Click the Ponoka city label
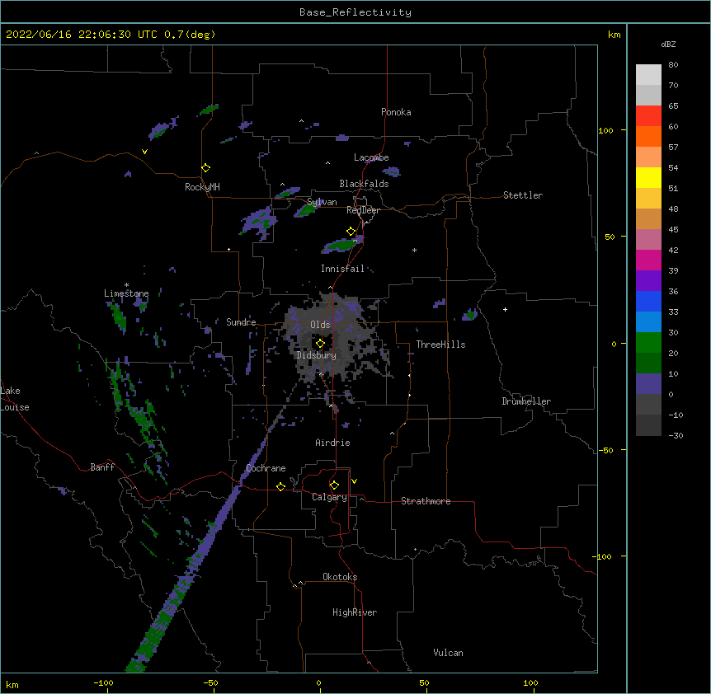This screenshot has width=711, height=694. (396, 112)
